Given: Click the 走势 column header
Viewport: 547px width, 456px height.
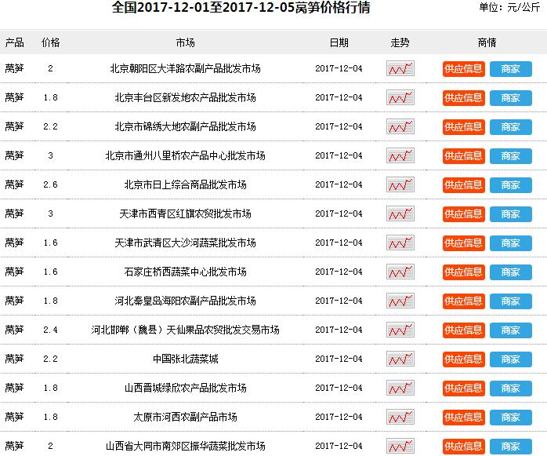Looking at the screenshot, I should click(x=400, y=42).
